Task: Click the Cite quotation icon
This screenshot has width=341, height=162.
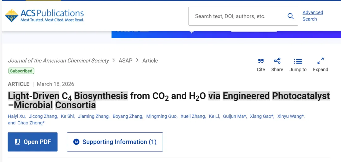Action: click(x=261, y=61)
